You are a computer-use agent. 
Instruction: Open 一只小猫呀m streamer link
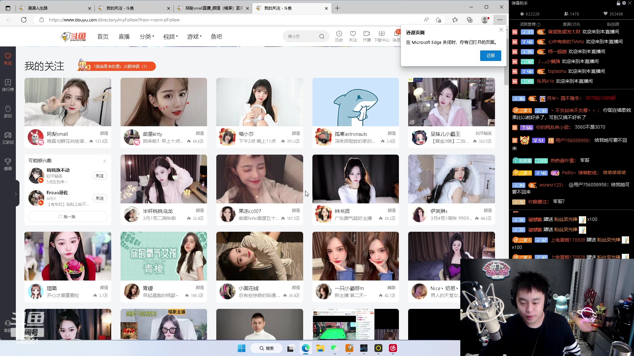349,288
